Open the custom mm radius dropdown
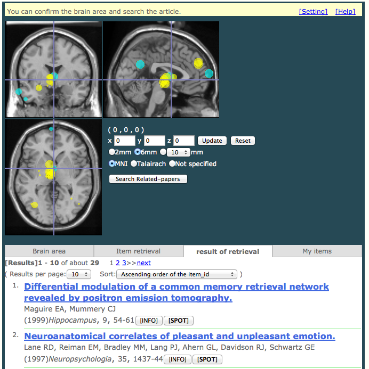369x369 pixels. [178, 152]
